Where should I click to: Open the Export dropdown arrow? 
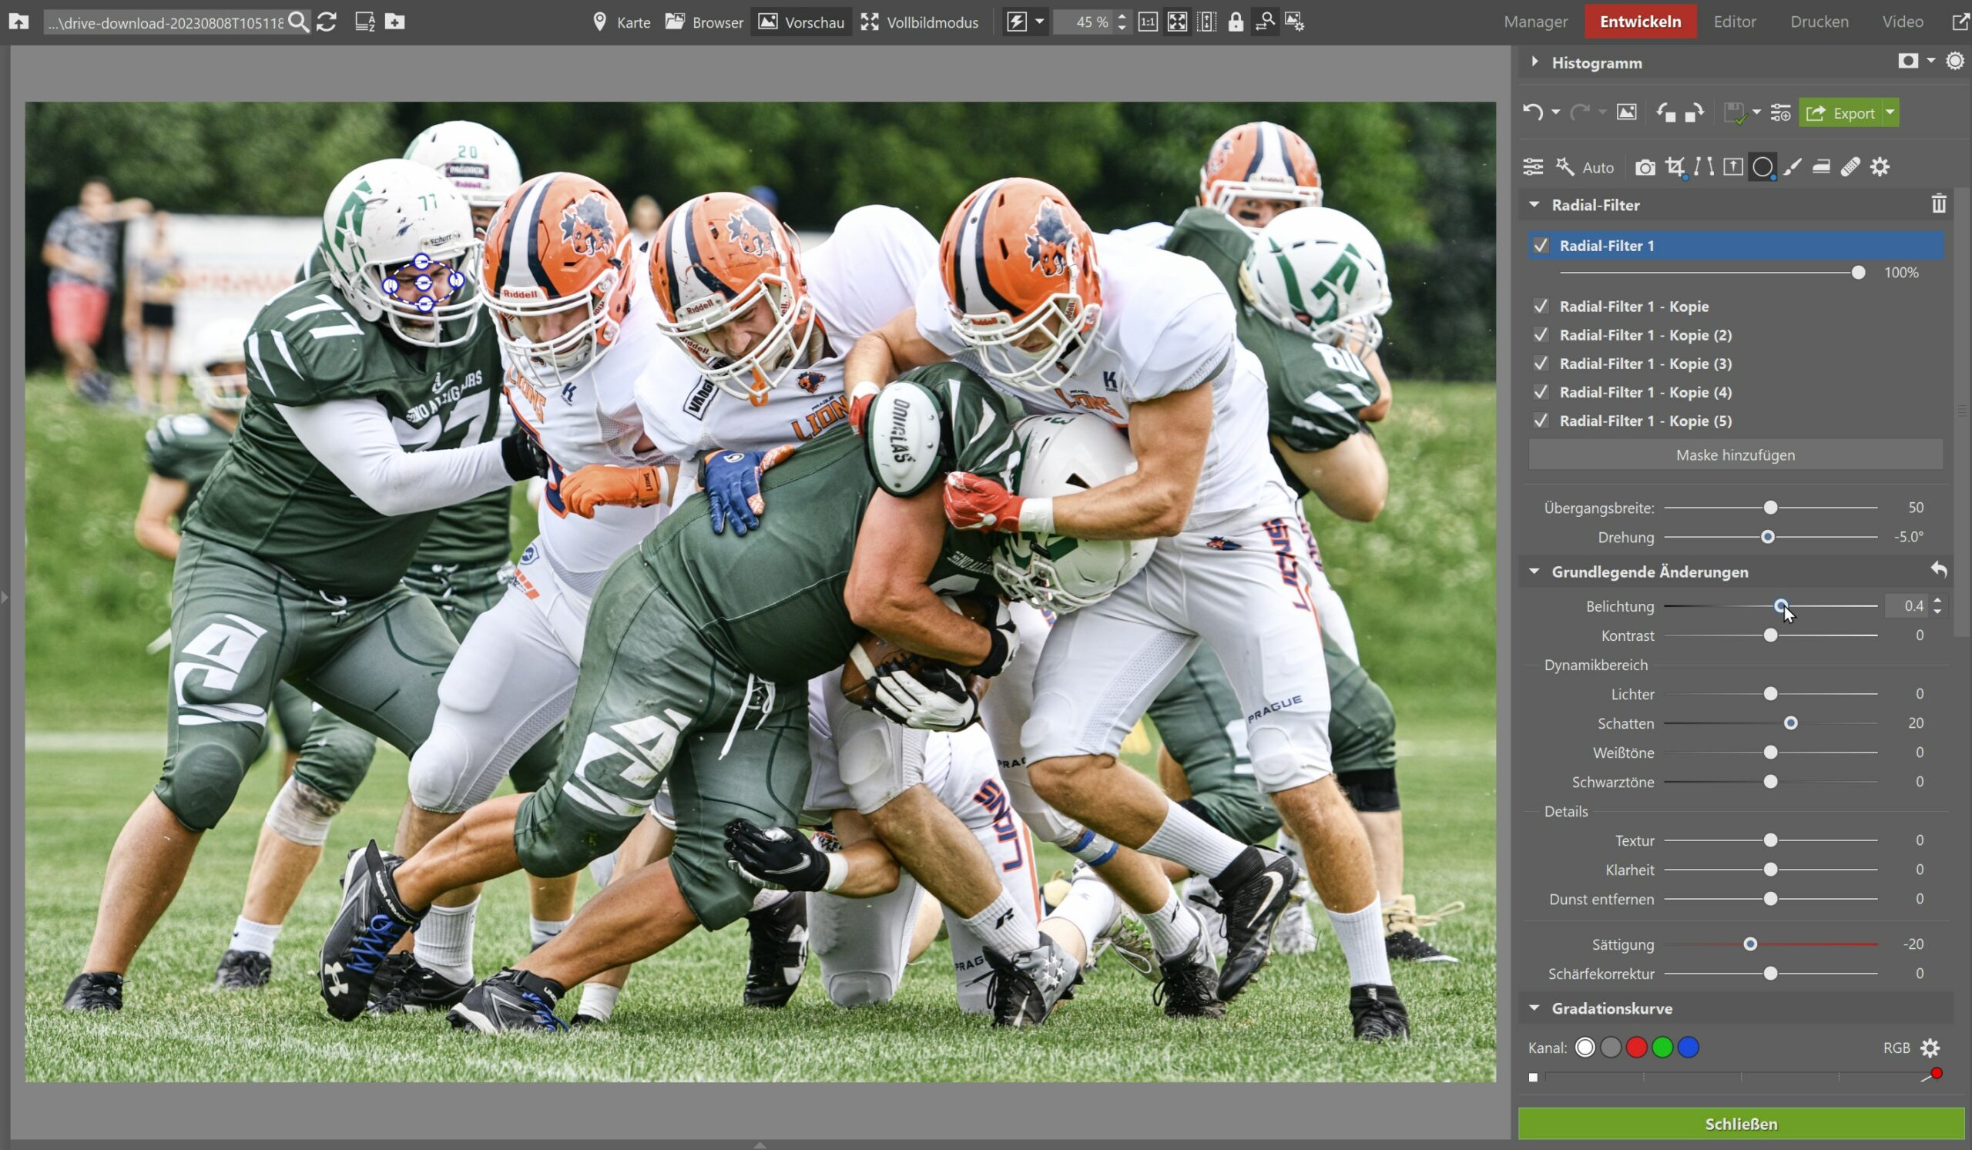click(1890, 112)
